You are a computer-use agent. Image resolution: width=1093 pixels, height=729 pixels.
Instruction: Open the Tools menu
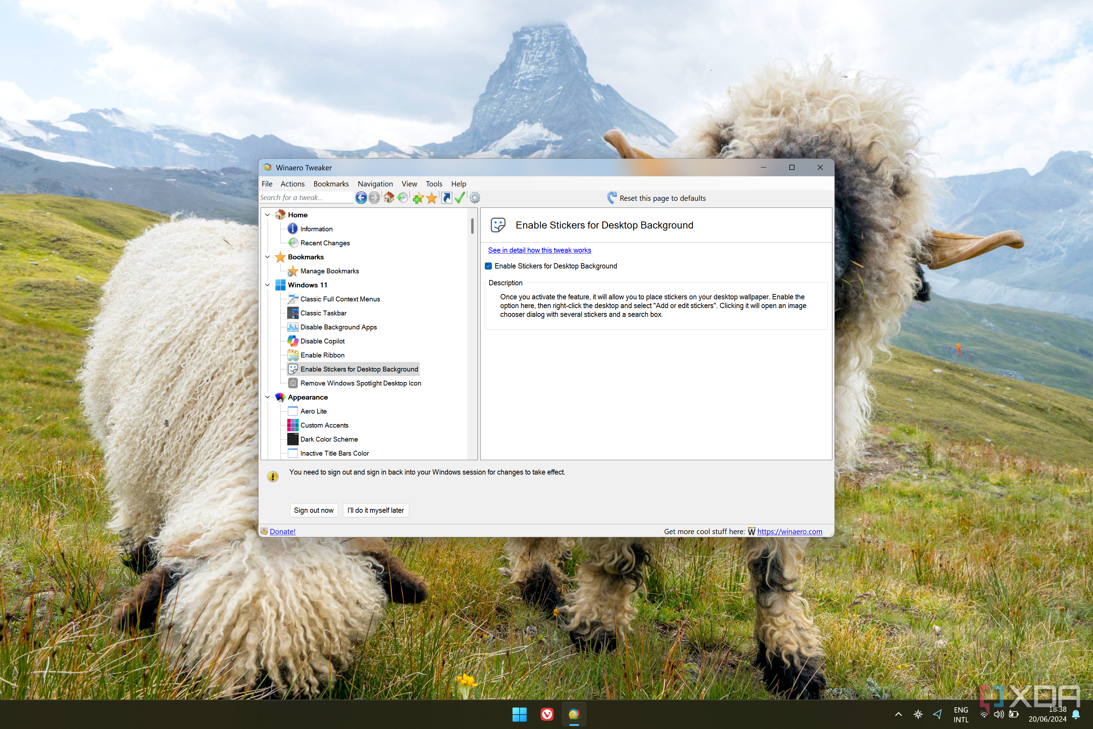pos(434,184)
